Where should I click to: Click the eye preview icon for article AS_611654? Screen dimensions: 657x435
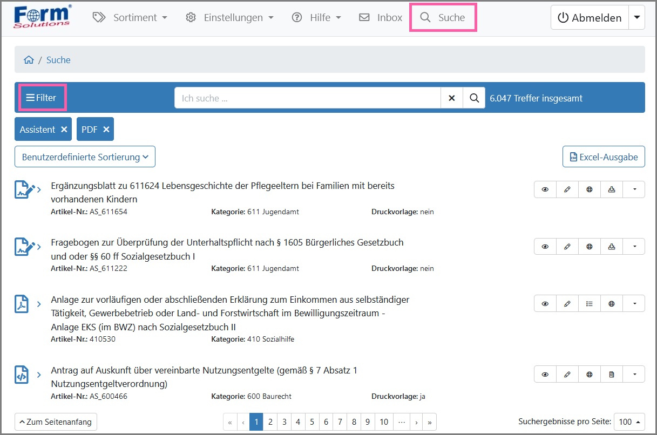tap(545, 189)
